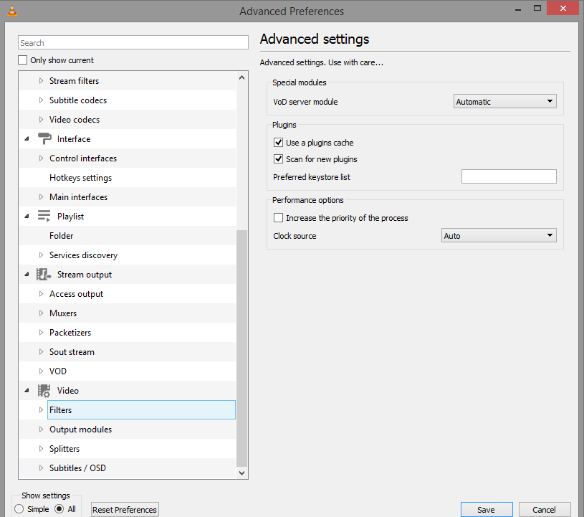584x517 pixels.
Task: Open the Clock source dropdown
Action: point(499,235)
